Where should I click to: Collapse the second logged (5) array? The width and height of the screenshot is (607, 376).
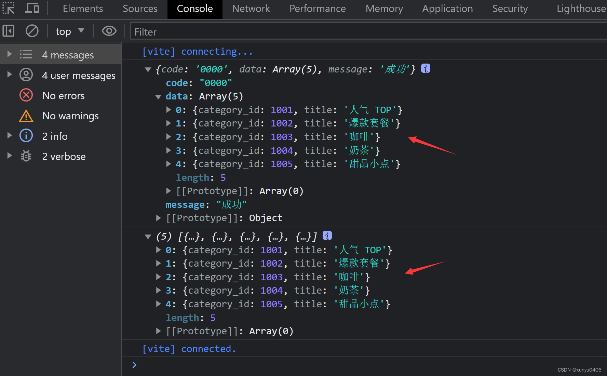[148, 237]
